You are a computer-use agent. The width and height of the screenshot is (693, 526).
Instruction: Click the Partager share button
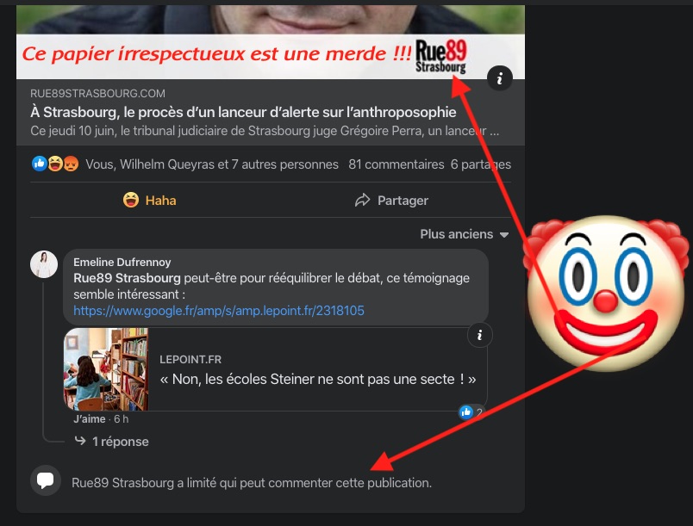[x=391, y=200]
